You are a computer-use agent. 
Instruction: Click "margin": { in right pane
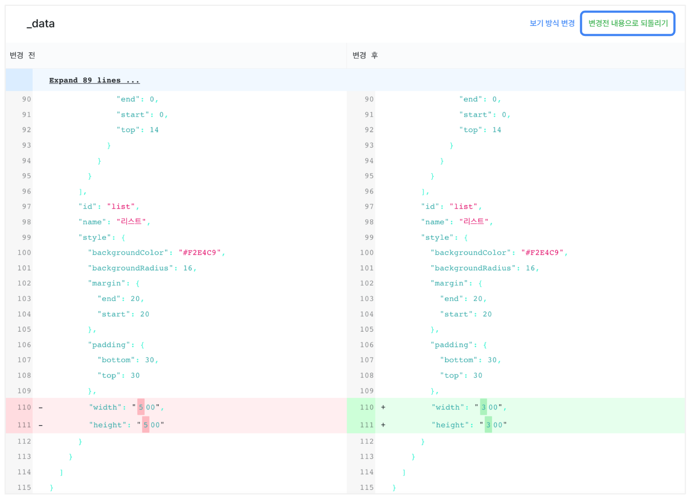[x=456, y=283]
